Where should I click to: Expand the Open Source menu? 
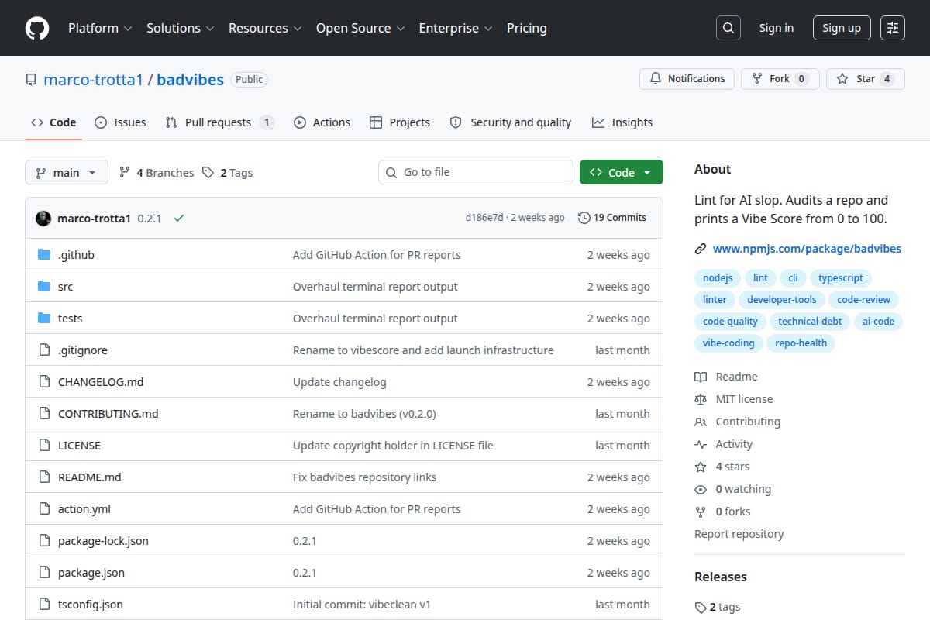[x=360, y=28]
